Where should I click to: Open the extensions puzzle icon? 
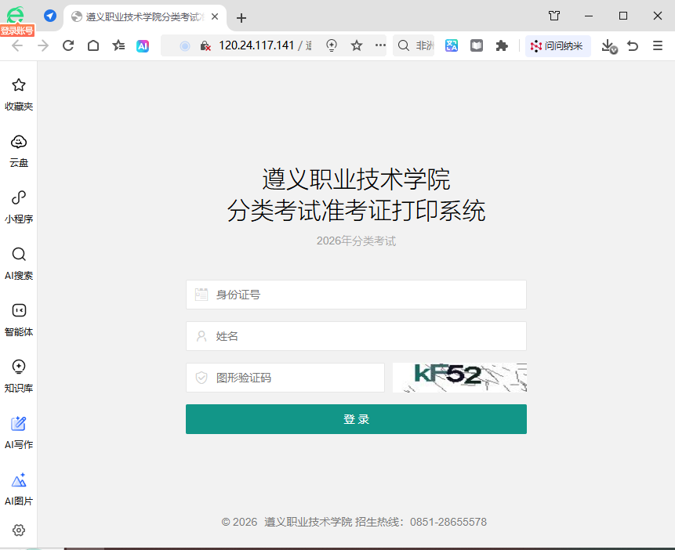pyautogui.click(x=502, y=46)
